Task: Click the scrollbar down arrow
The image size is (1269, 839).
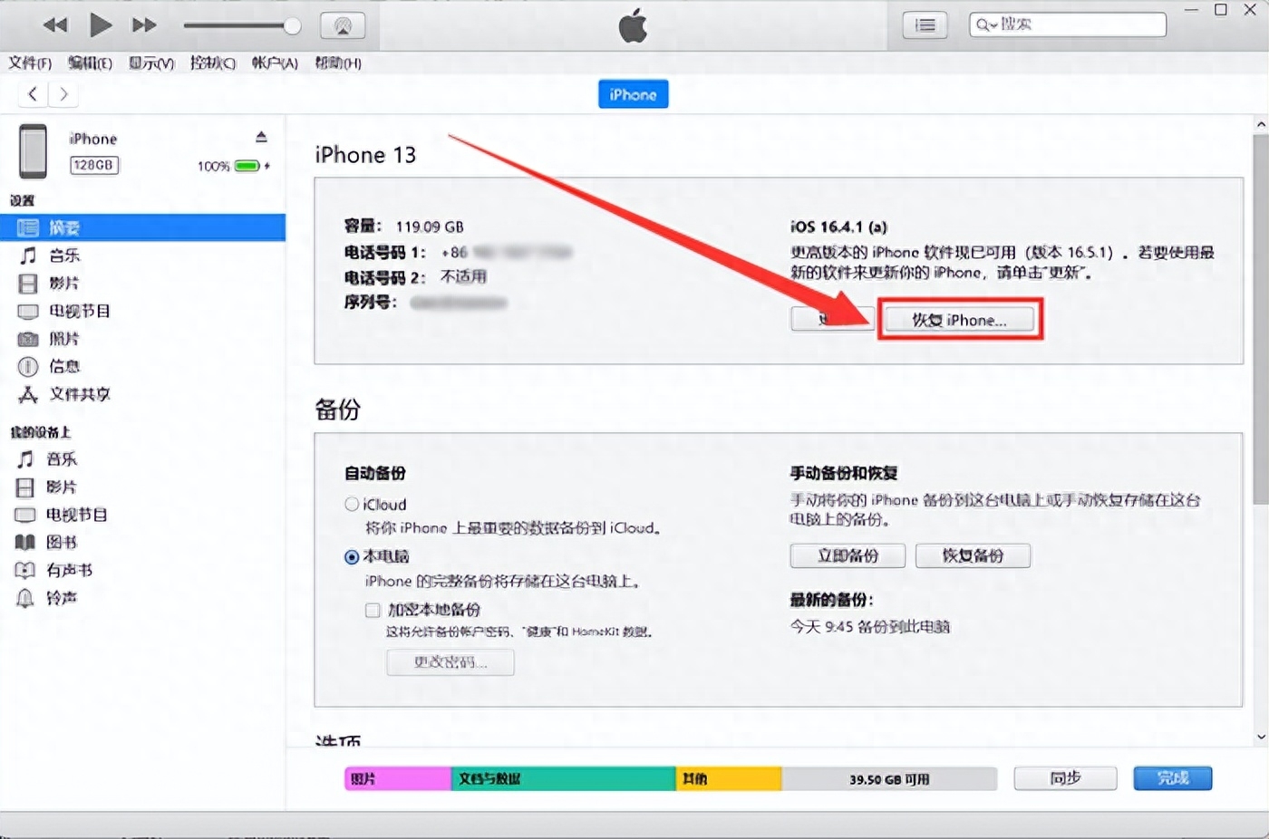Action: coord(1261,737)
